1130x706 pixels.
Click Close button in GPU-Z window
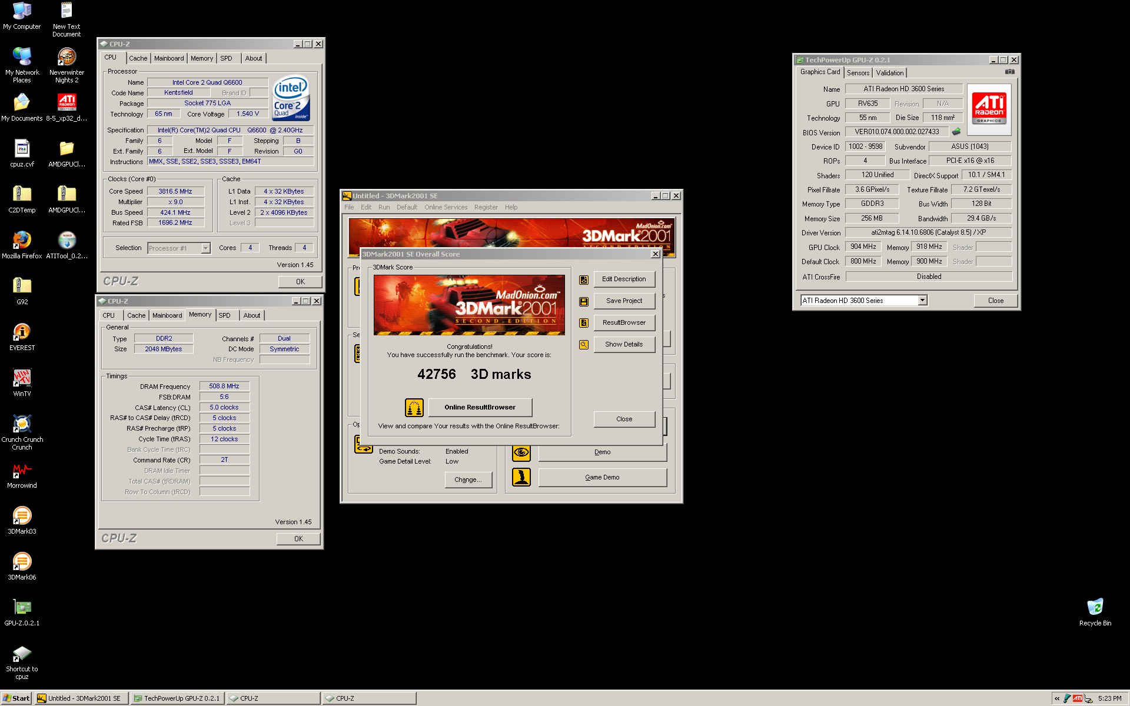996,301
